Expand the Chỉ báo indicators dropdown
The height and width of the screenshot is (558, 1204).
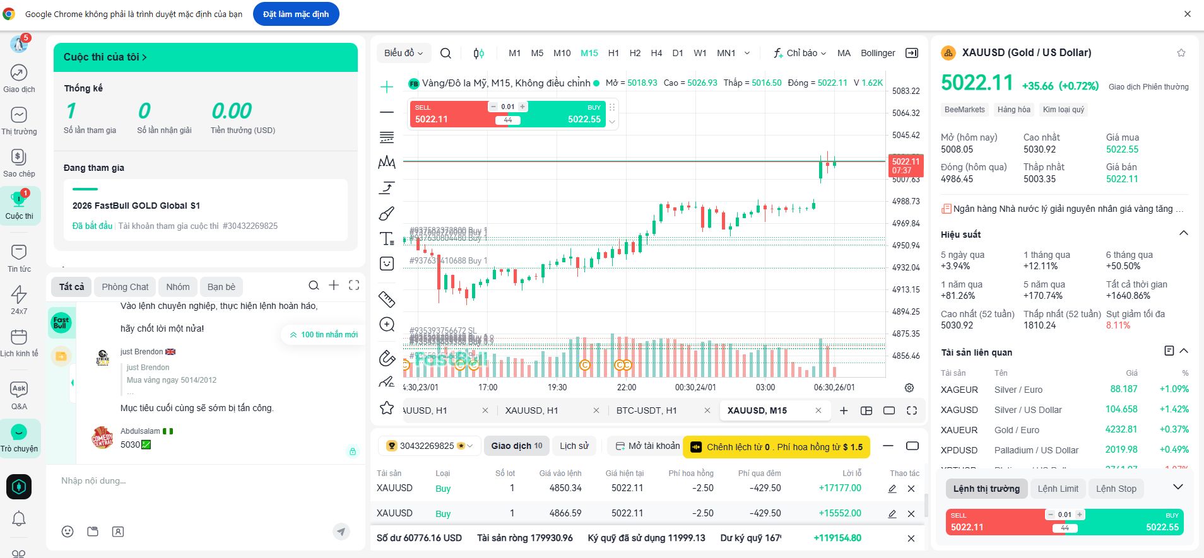pos(801,54)
